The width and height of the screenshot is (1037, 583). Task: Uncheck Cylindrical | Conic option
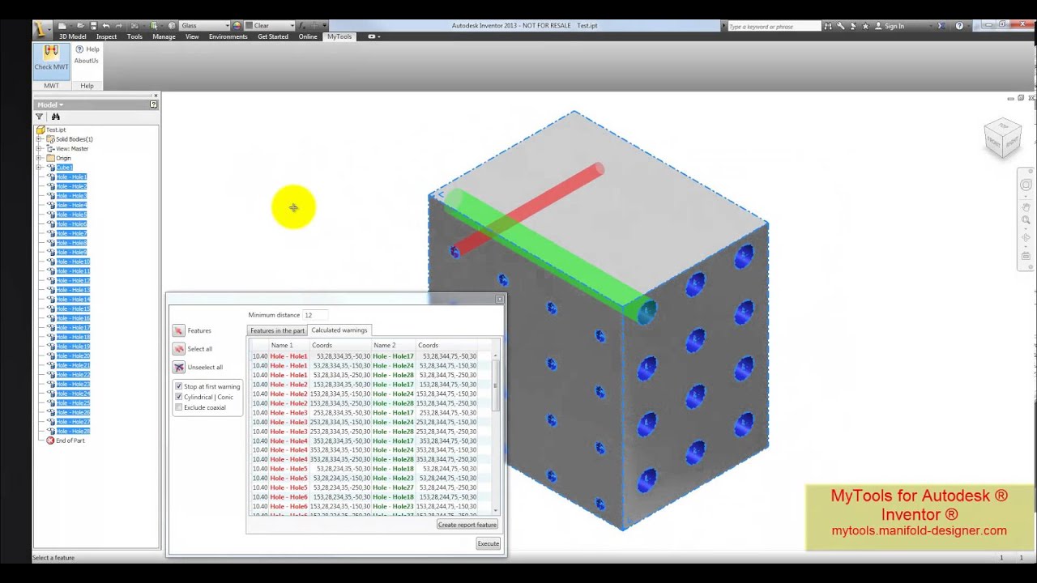179,397
